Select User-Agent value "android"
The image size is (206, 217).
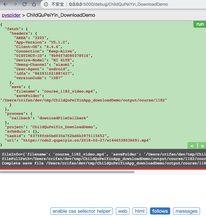pyautogui.click(x=57, y=69)
